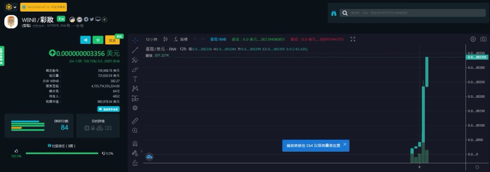
Task: Open the BNB chain selector dropdown
Action: click(x=11, y=7)
